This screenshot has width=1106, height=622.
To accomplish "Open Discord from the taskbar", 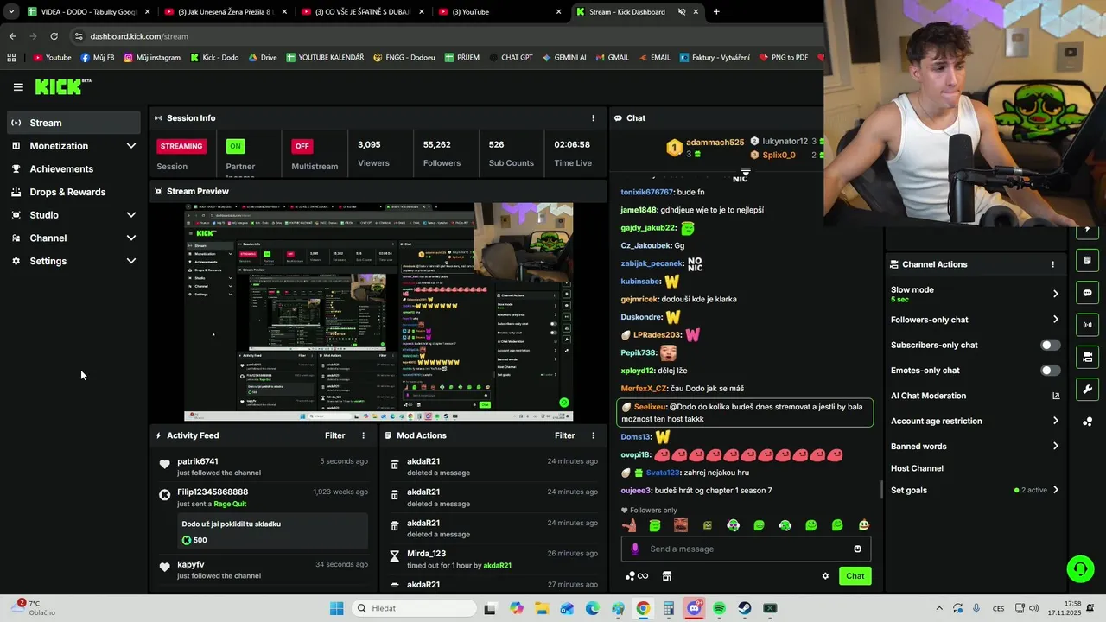I will [694, 608].
